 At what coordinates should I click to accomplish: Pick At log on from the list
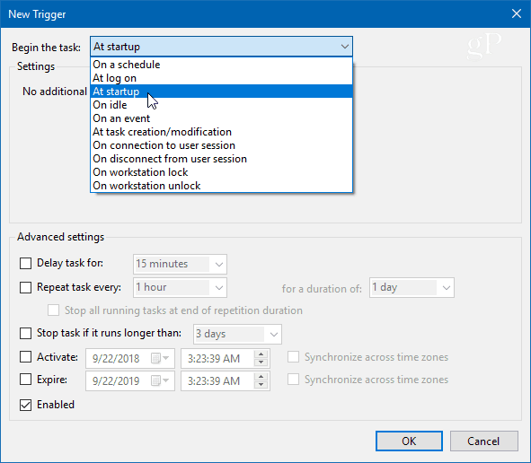coord(222,78)
